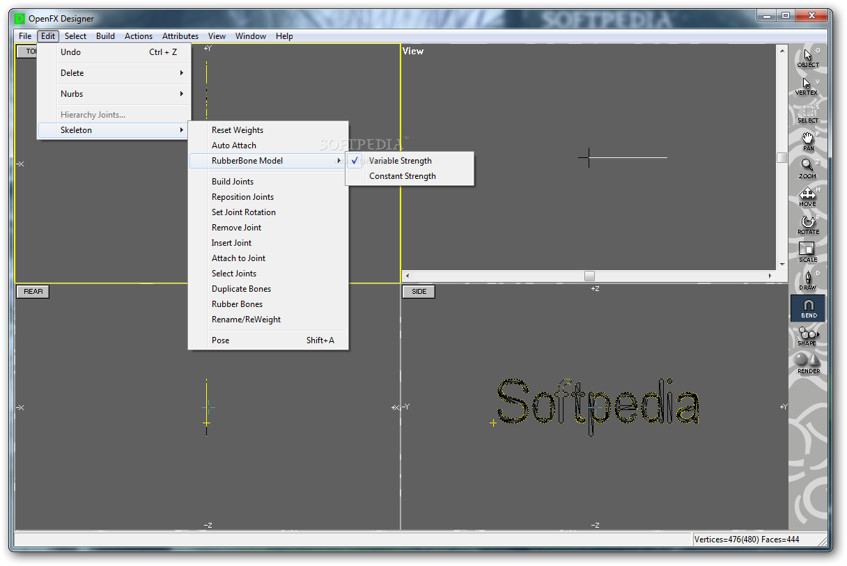Pick the Zoom magnifier tool

pyautogui.click(x=808, y=169)
